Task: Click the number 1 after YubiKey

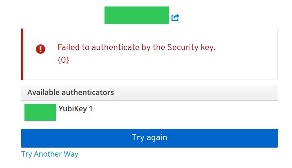Action: point(91,109)
